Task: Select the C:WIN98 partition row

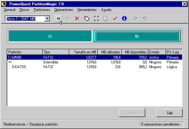Action: coord(95,57)
